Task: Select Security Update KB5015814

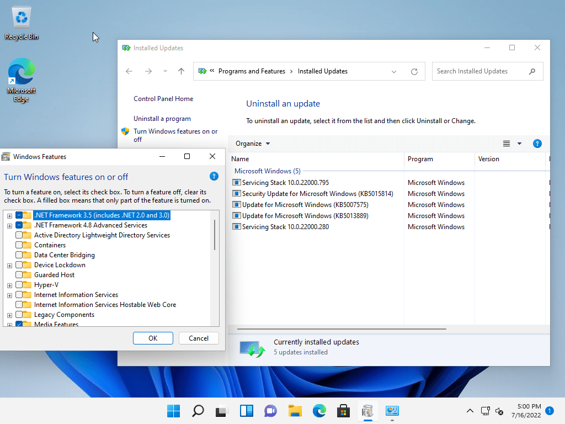Action: coord(317,194)
